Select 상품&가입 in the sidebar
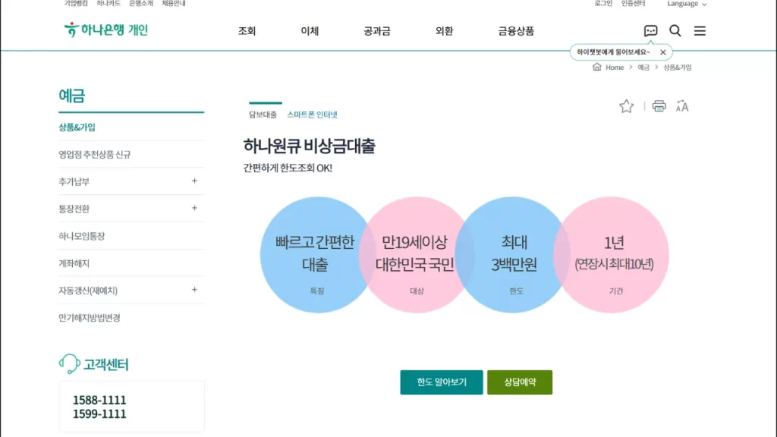Screen dimensions: 777x437 pos(77,127)
